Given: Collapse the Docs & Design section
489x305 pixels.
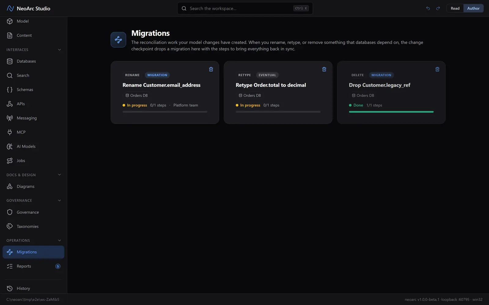Looking at the screenshot, I should click(x=60, y=175).
